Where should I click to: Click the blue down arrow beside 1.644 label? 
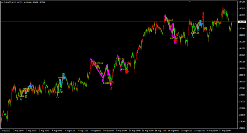click(64, 77)
